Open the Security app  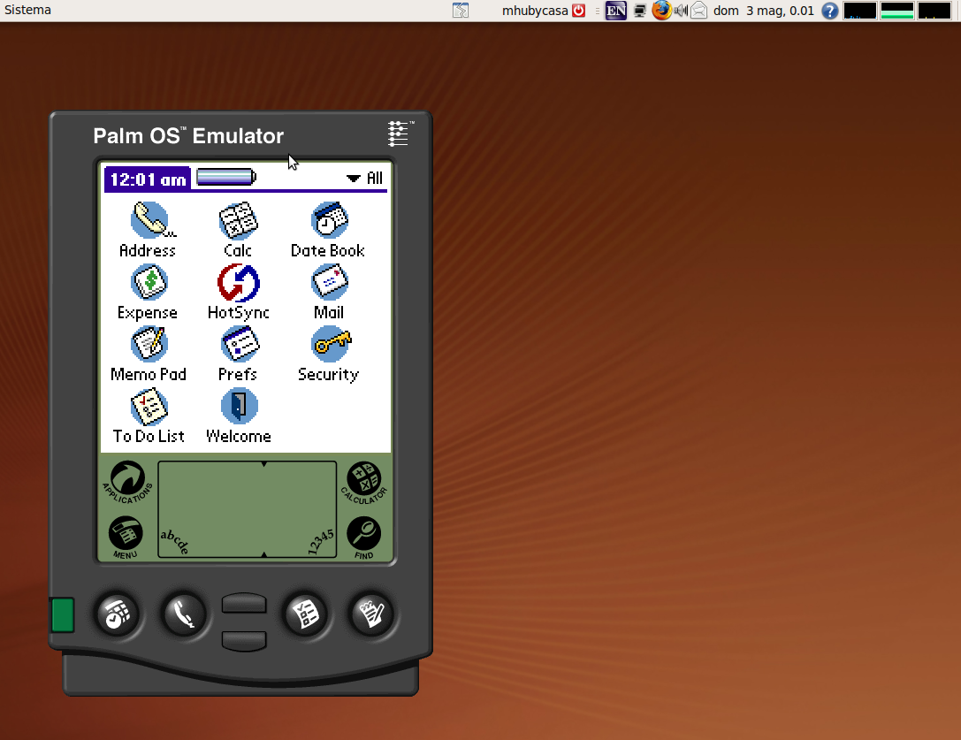click(x=329, y=354)
